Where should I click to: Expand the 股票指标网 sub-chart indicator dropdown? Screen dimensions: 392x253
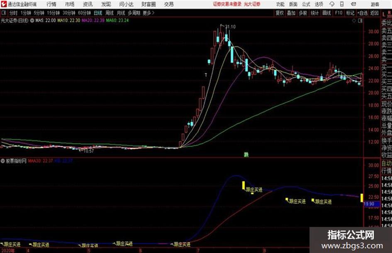pos(2,161)
